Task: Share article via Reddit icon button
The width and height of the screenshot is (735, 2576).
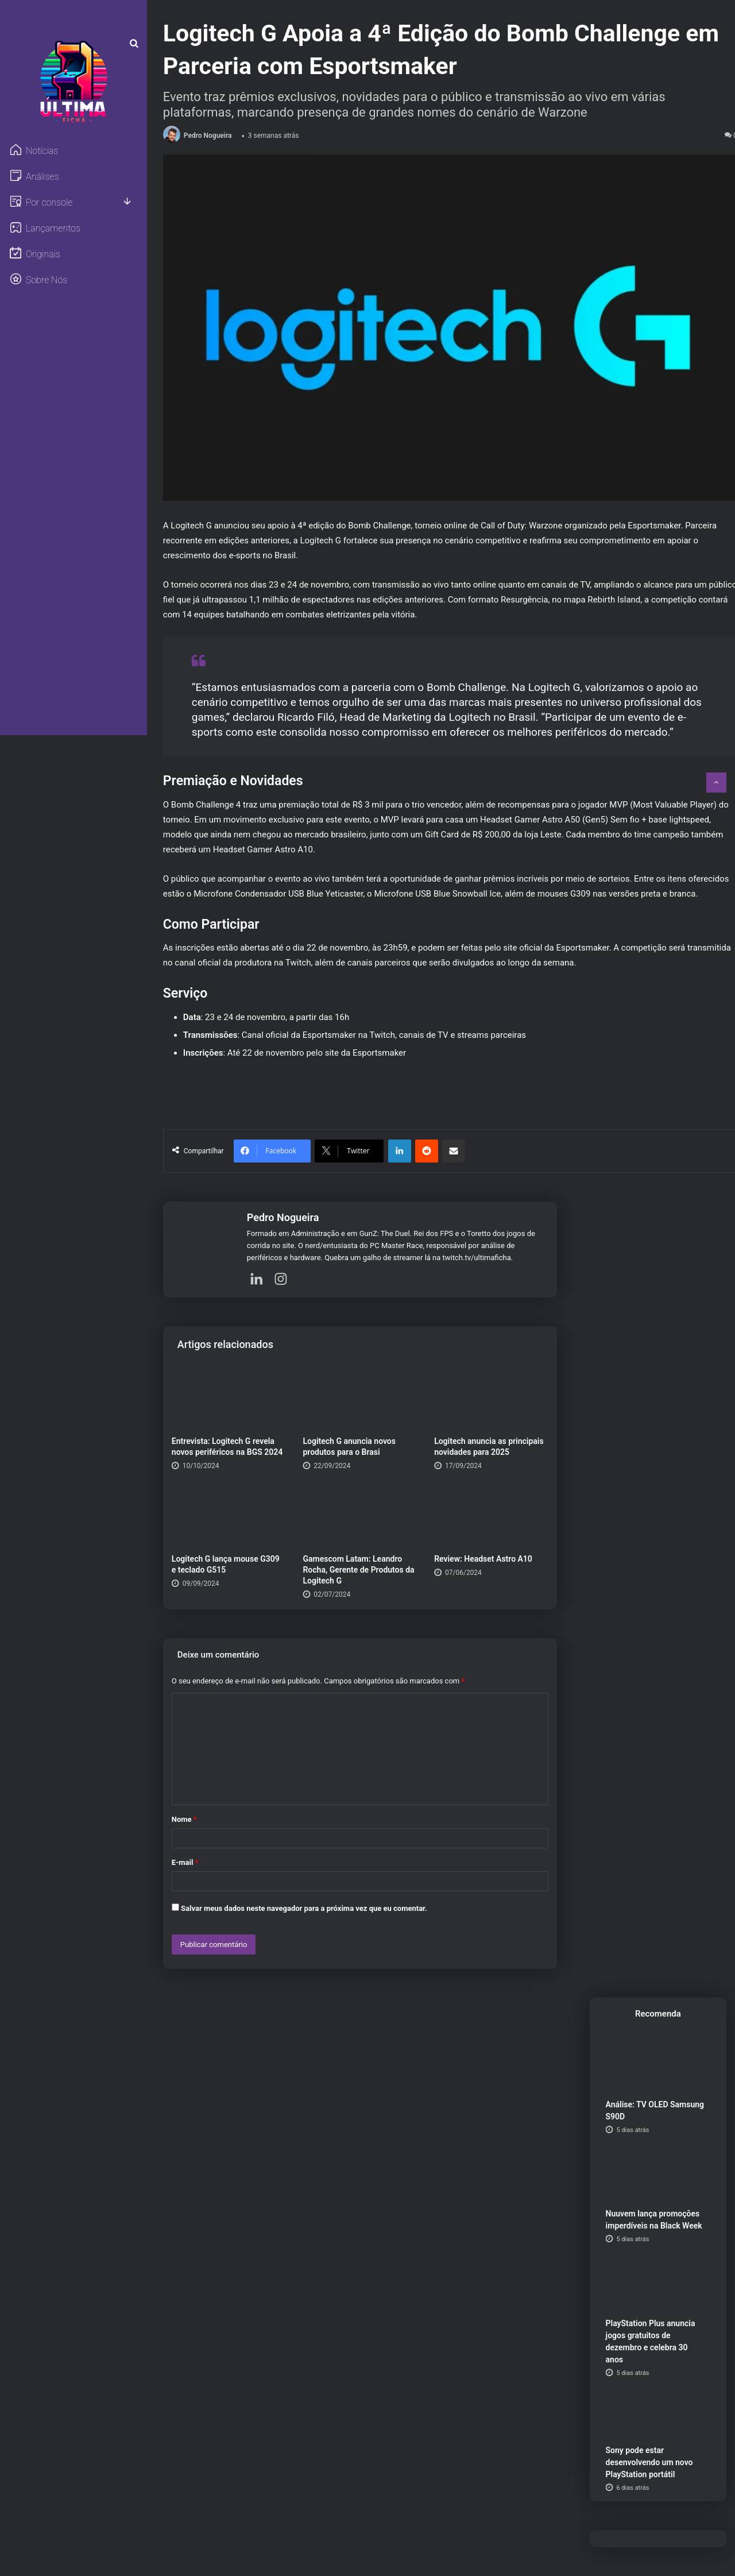Action: pos(427,1151)
